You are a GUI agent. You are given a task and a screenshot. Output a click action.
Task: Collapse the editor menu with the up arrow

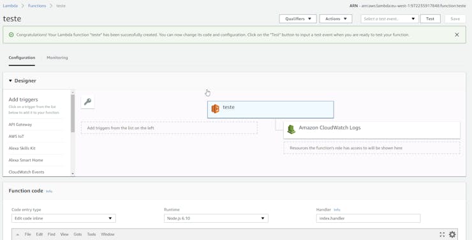point(17,234)
